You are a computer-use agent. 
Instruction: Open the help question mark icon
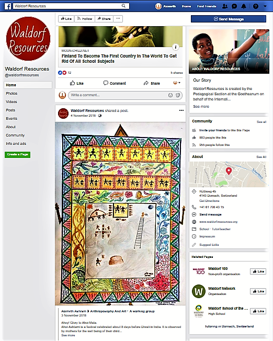pyautogui.click(x=256, y=6)
